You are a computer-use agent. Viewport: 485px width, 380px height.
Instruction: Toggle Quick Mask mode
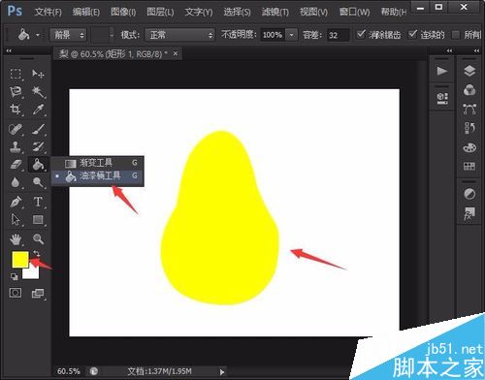(16, 293)
